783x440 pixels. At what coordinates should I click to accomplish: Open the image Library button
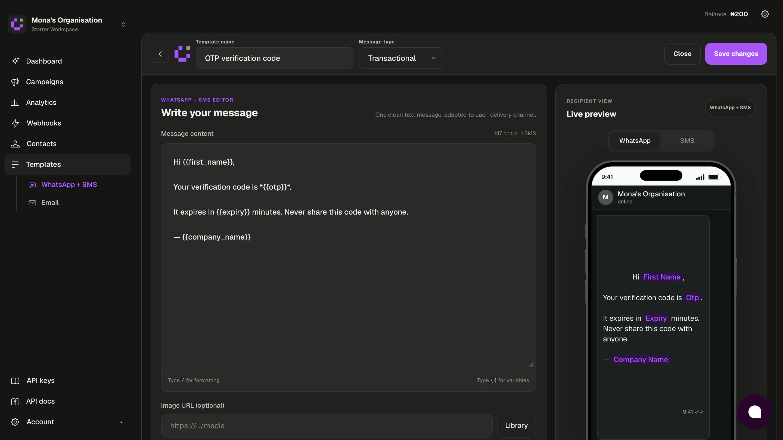point(516,425)
